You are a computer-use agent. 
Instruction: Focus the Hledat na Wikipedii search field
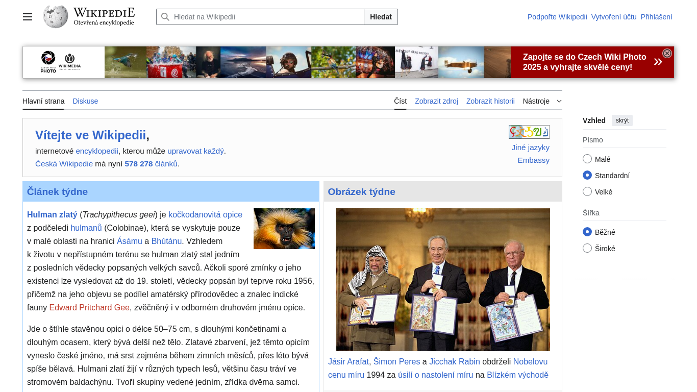[x=265, y=17]
